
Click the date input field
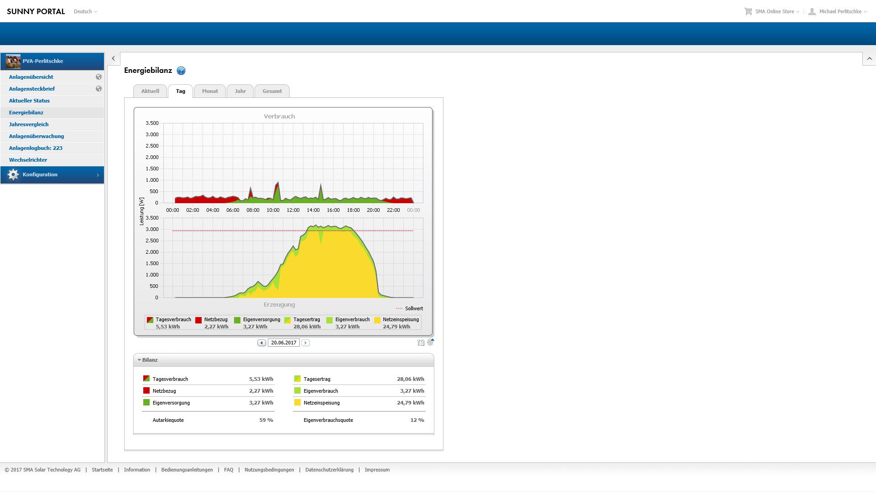pos(283,343)
